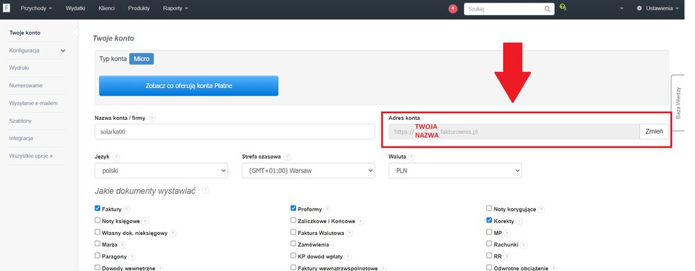The image size is (695, 271).
Task: Enable the Marża checkbox
Action: click(97, 243)
